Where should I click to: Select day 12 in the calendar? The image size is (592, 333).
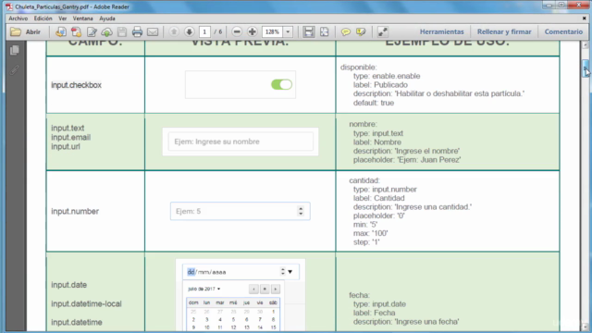(233, 327)
